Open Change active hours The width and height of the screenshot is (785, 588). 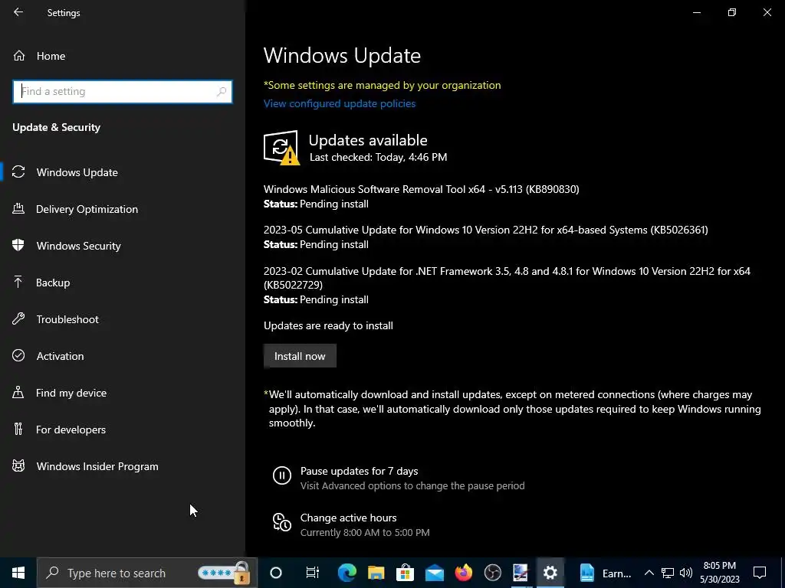tap(349, 518)
